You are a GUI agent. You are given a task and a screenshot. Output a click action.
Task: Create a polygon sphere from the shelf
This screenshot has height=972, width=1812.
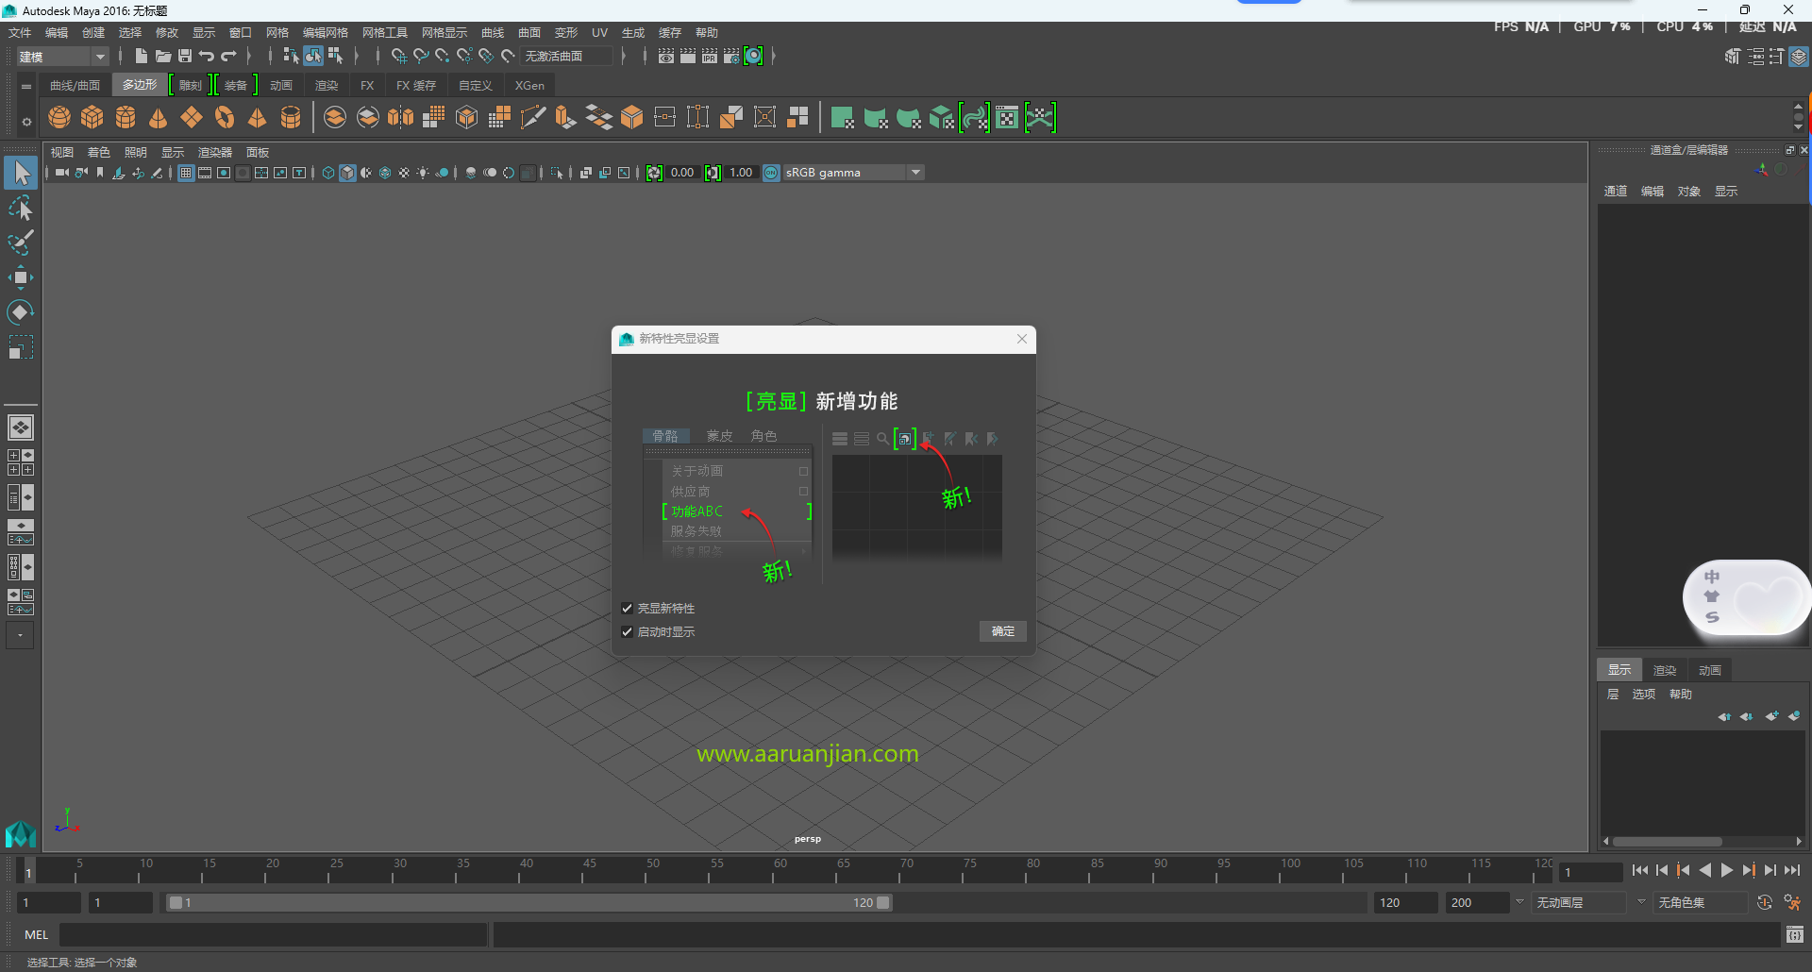pyautogui.click(x=59, y=117)
